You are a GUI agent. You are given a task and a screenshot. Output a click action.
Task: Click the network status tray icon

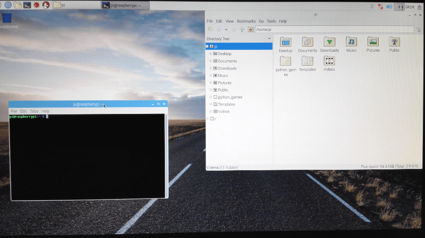coord(380,6)
